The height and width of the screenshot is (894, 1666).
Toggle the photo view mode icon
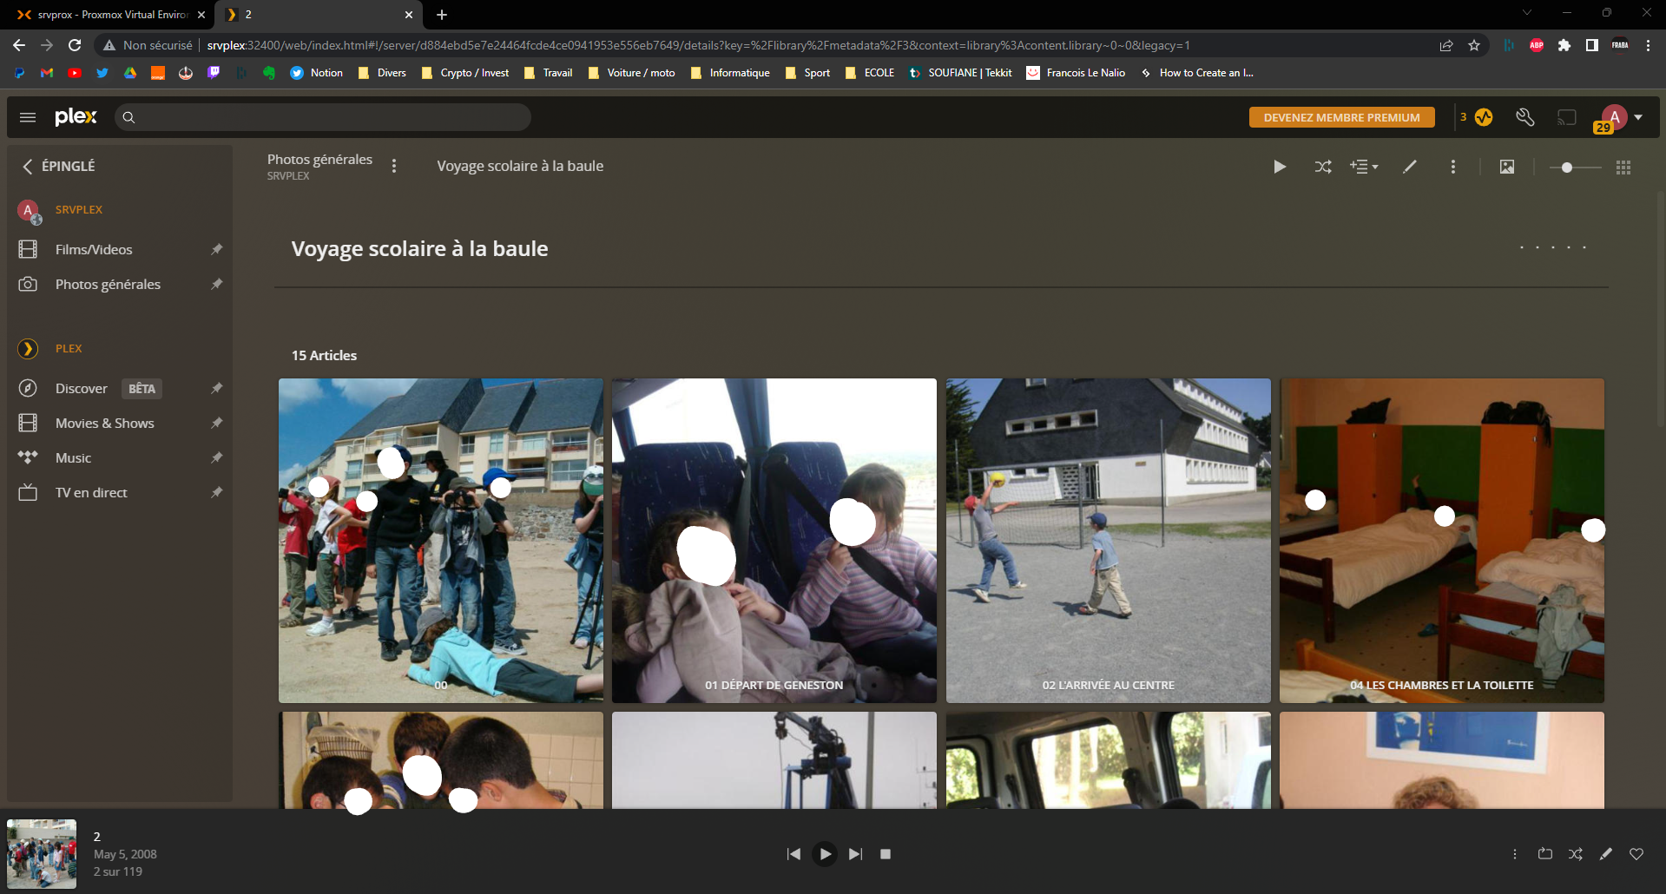[1507, 167]
